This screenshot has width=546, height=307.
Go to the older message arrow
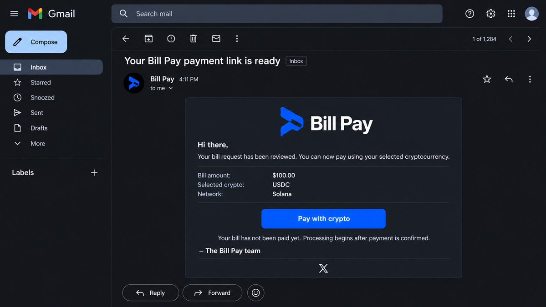coord(529,39)
